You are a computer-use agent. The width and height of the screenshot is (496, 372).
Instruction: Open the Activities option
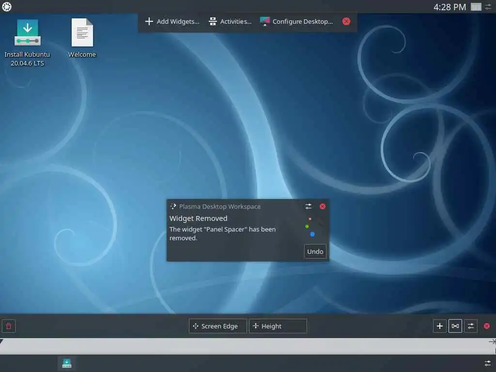(230, 21)
